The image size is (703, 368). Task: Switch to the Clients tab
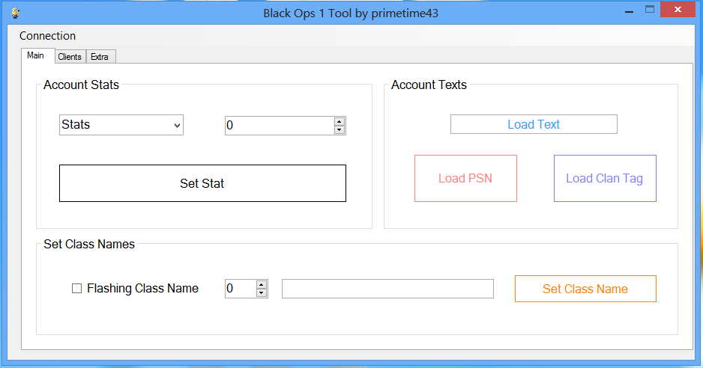pos(70,56)
